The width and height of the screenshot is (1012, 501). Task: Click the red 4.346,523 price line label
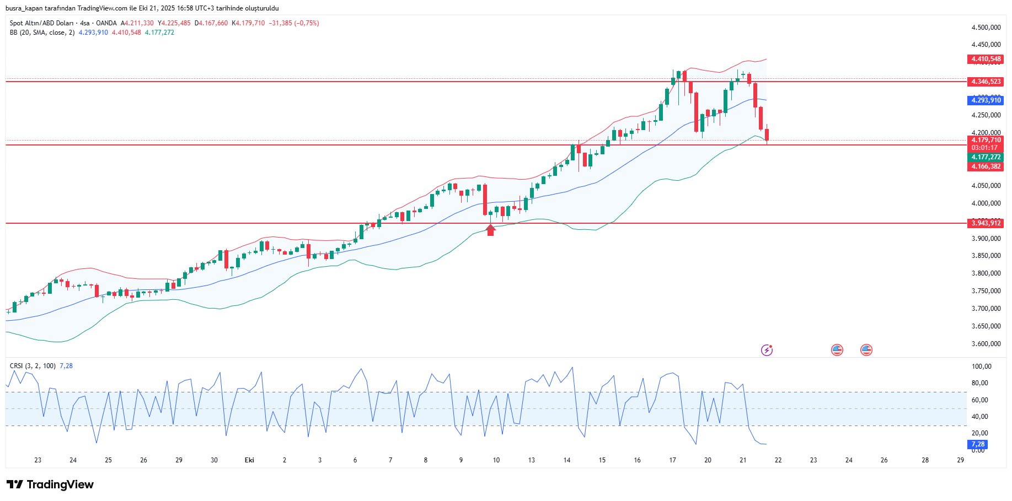pos(986,82)
